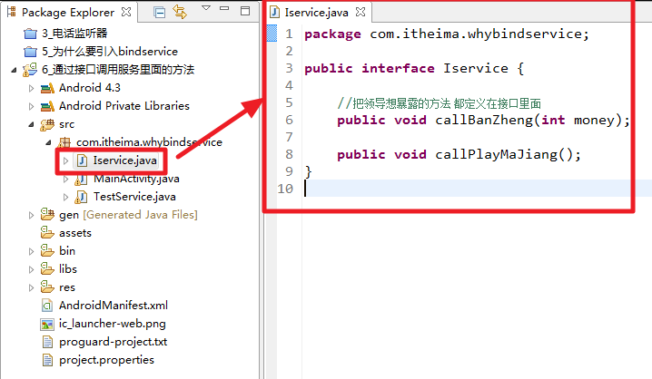The width and height of the screenshot is (652, 379).
Task: Select proguard-project.txt file
Action: pos(114,342)
